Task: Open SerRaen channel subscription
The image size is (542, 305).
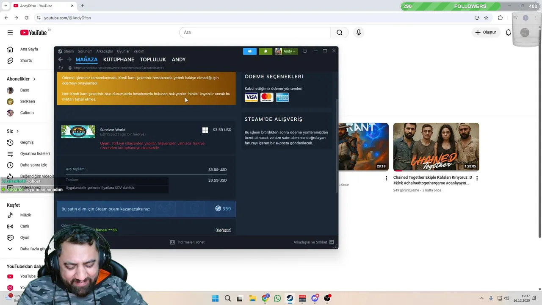Action: coord(28,102)
